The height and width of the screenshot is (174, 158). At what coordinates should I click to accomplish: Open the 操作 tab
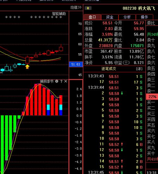click(144, 17)
